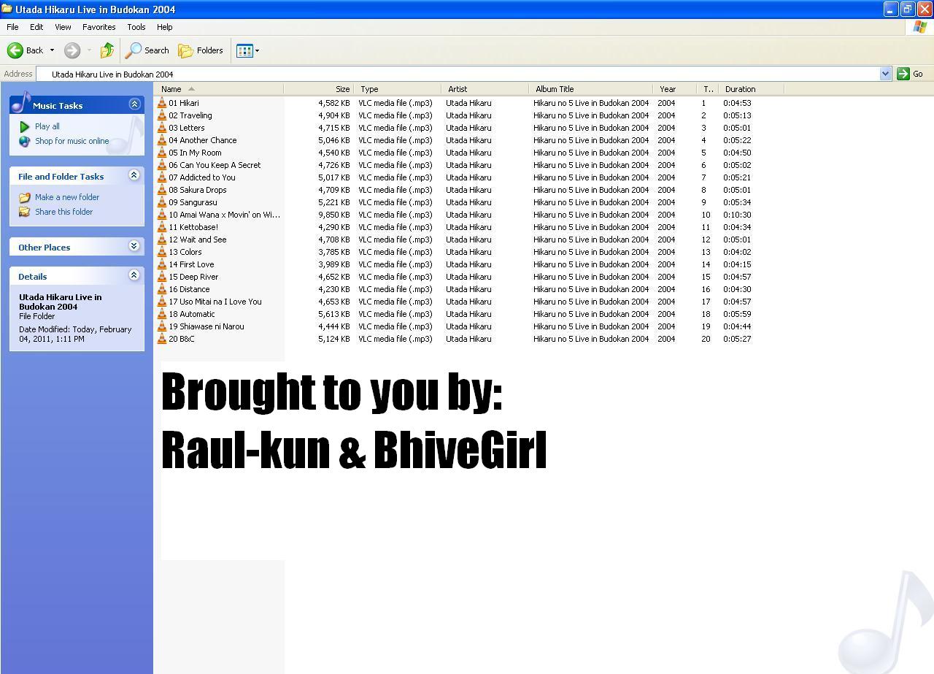The image size is (934, 674).
Task: Click the 0:05:59 duration value
Action: (x=737, y=314)
